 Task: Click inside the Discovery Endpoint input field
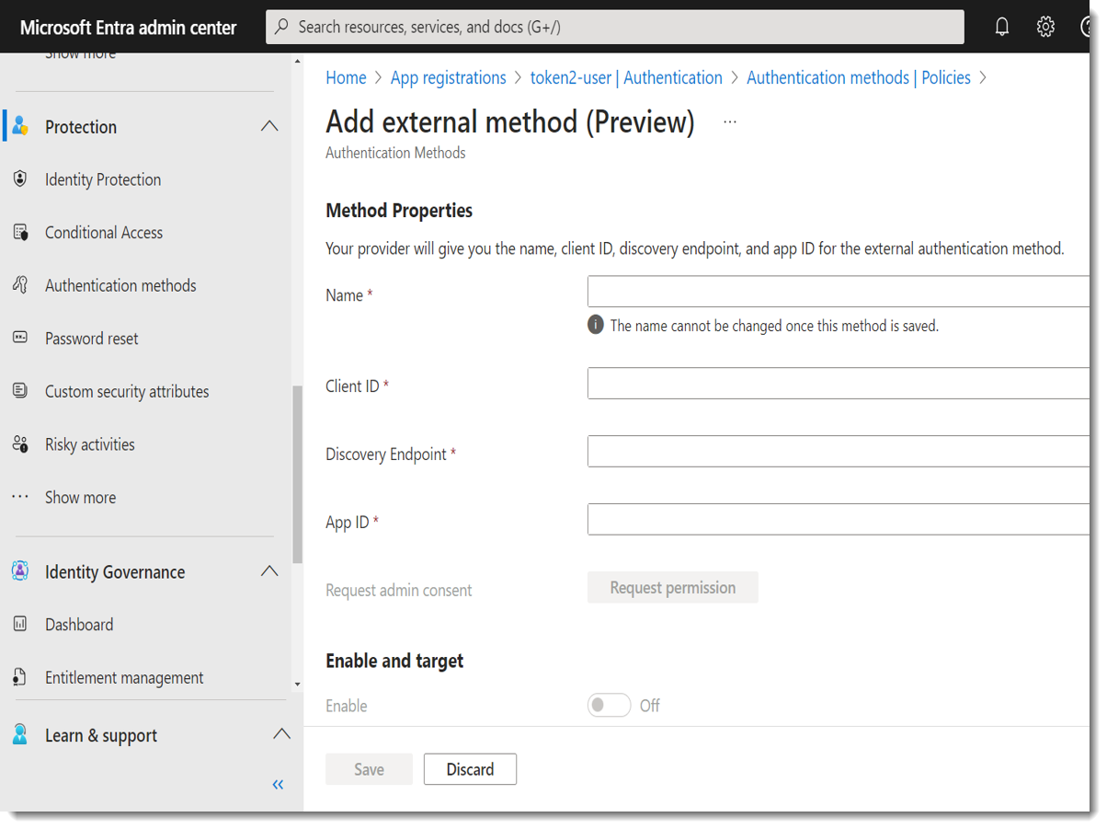827,451
